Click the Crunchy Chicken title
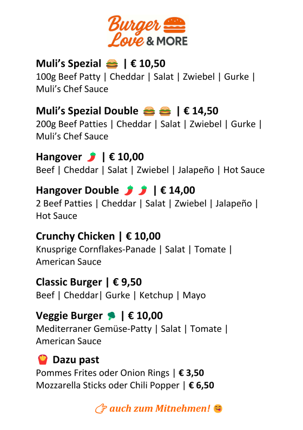Viewport: 303px width, 430px height. [x=75, y=236]
